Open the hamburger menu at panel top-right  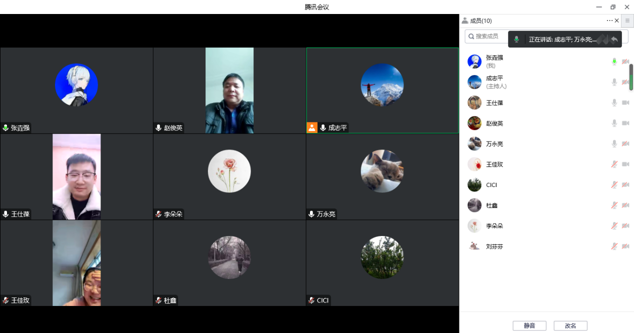coord(627,20)
